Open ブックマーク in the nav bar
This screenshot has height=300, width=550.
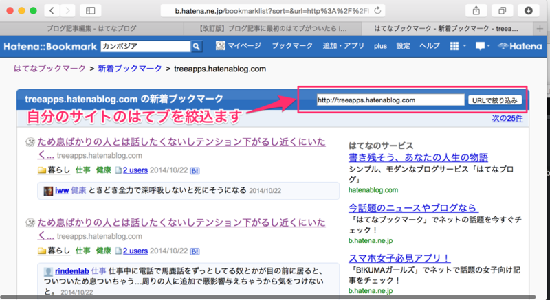pos(292,46)
